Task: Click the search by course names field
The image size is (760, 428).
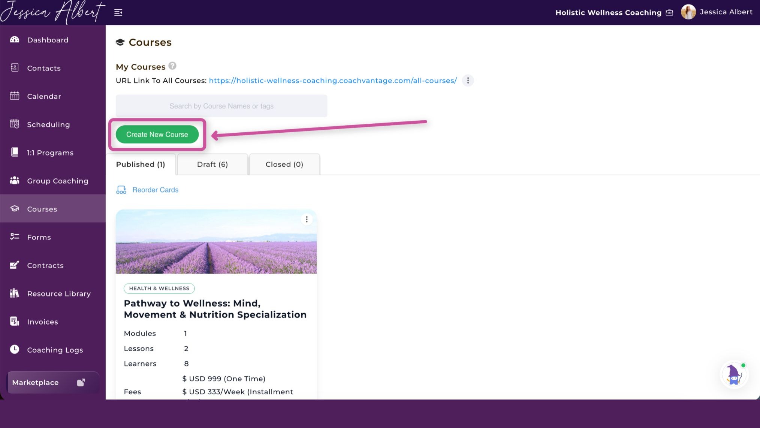Action: coord(221,106)
